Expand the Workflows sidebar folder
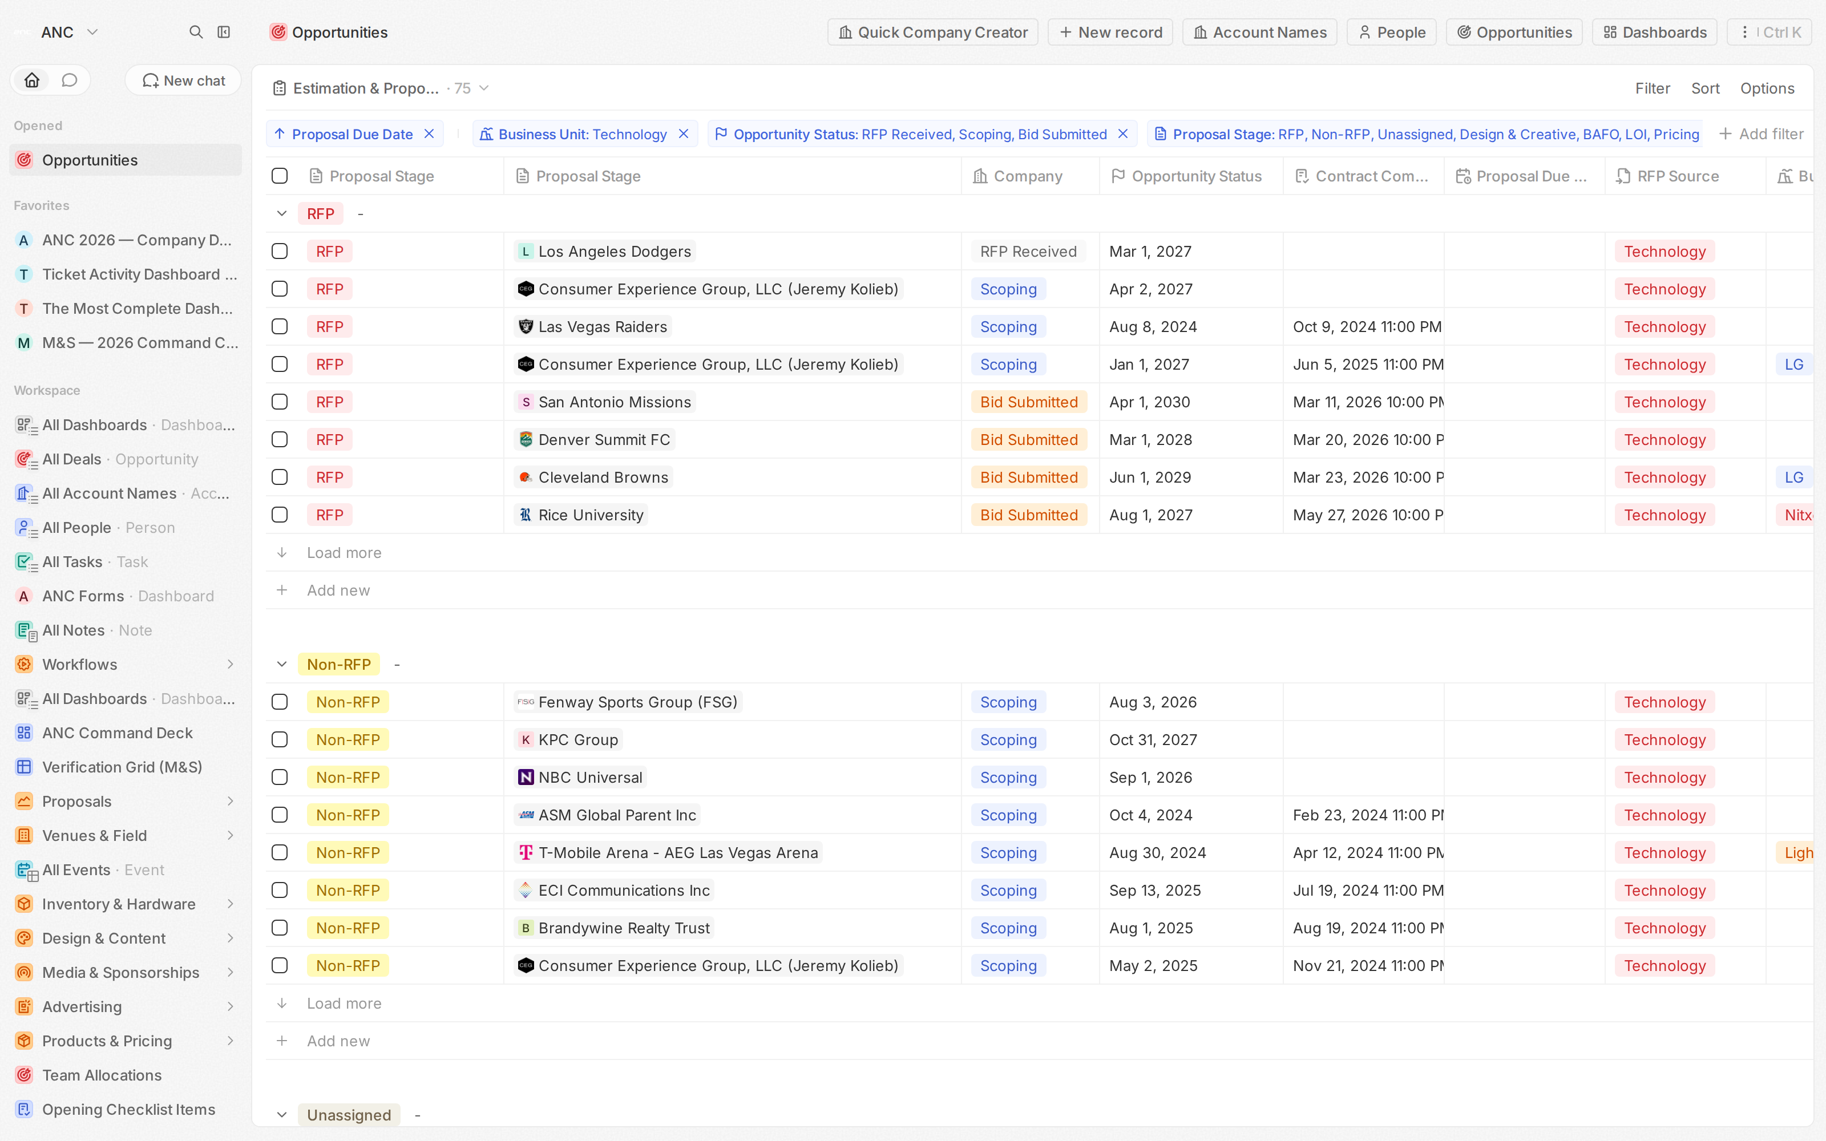This screenshot has height=1141, width=1826. point(230,664)
